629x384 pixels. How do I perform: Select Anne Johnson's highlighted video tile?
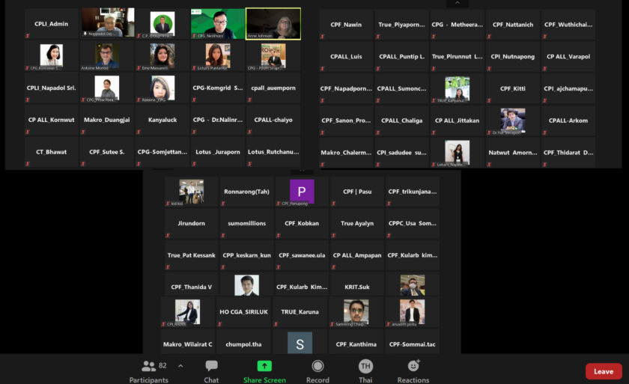point(273,24)
